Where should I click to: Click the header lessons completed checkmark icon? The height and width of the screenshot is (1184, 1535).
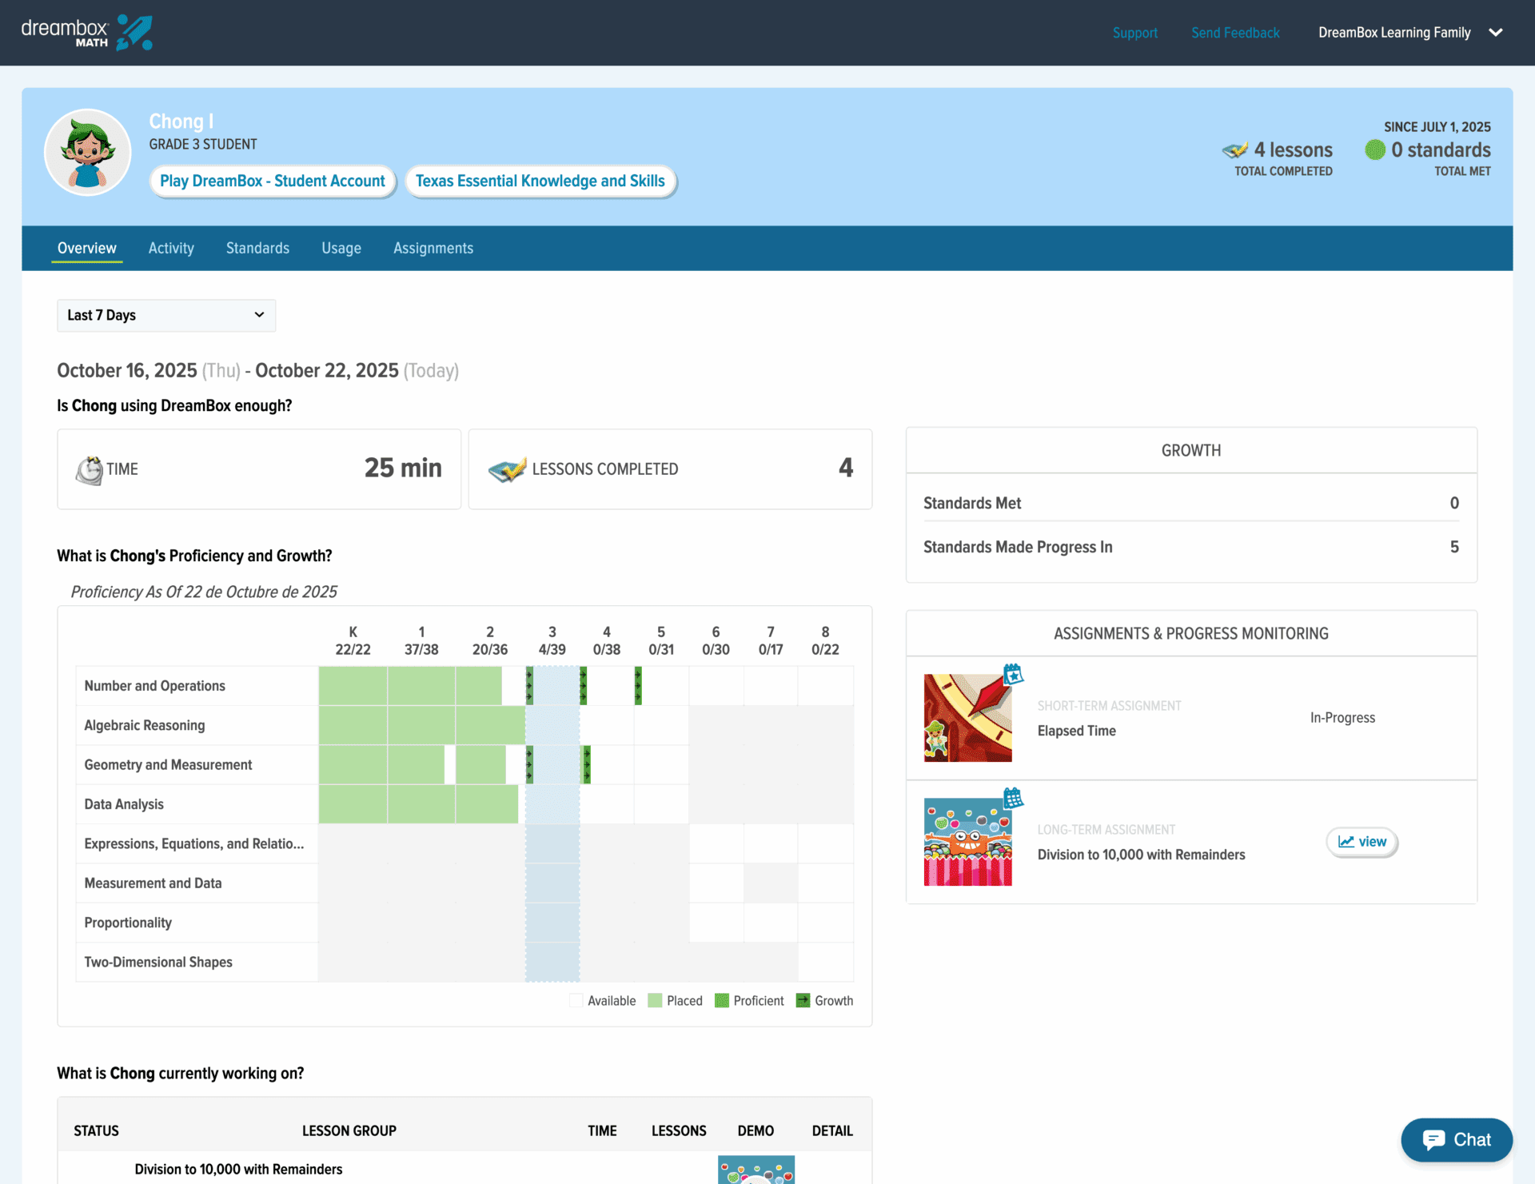1235,149
